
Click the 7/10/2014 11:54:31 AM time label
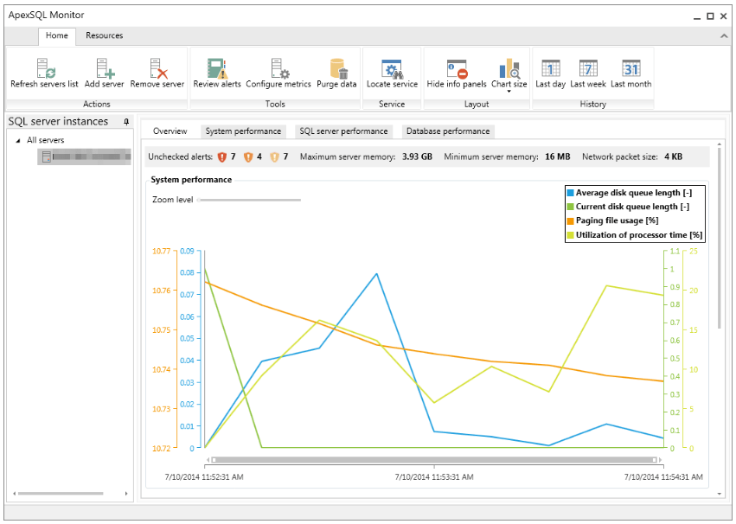663,477
